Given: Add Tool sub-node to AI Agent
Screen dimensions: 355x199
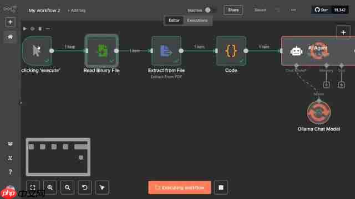Looking at the screenshot, I should [x=342, y=85].
